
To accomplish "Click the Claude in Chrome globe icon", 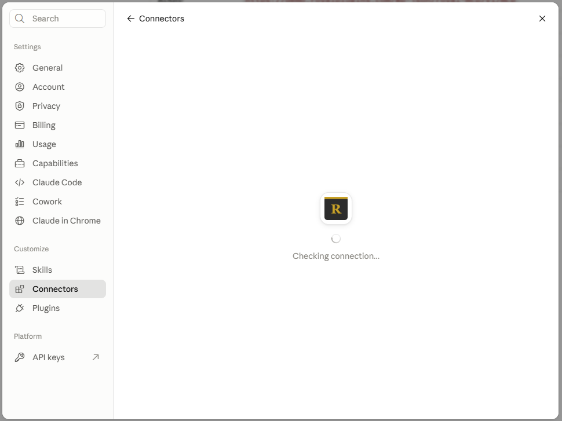I will pyautogui.click(x=20, y=221).
